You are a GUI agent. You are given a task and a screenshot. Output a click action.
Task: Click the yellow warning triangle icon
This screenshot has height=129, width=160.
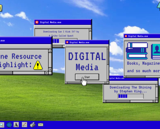click(x=38, y=65)
